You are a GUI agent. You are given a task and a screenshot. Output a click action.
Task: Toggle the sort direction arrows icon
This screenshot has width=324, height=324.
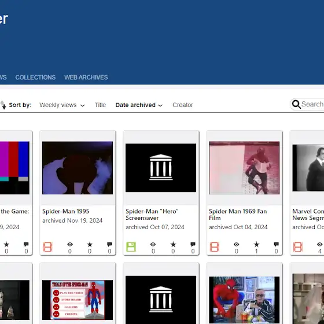(3, 105)
